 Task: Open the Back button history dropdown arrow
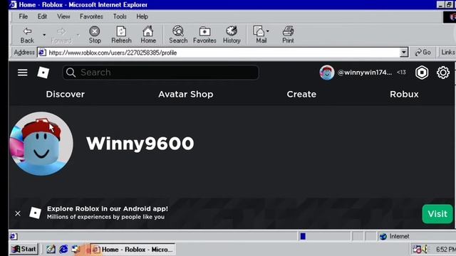coord(44,35)
